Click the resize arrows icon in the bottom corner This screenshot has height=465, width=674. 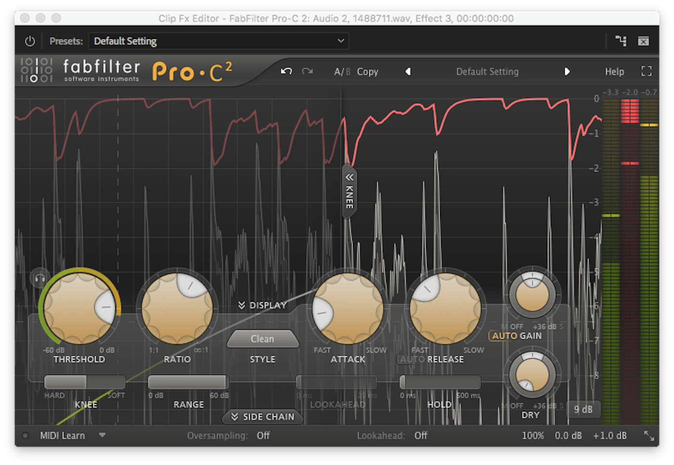[x=649, y=436]
